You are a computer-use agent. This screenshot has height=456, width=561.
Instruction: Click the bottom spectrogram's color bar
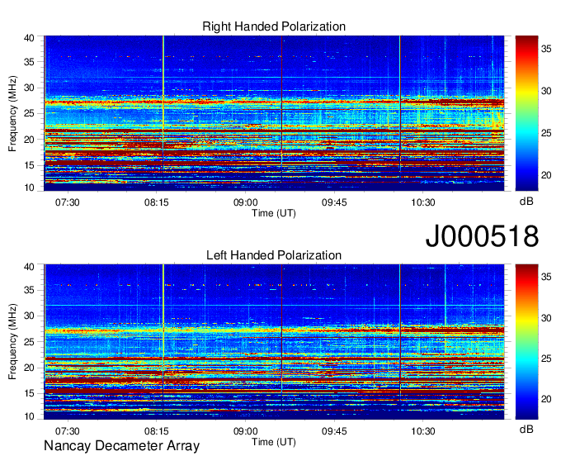click(x=526, y=342)
